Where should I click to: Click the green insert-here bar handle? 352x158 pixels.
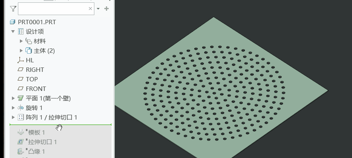pyautogui.click(x=61, y=125)
